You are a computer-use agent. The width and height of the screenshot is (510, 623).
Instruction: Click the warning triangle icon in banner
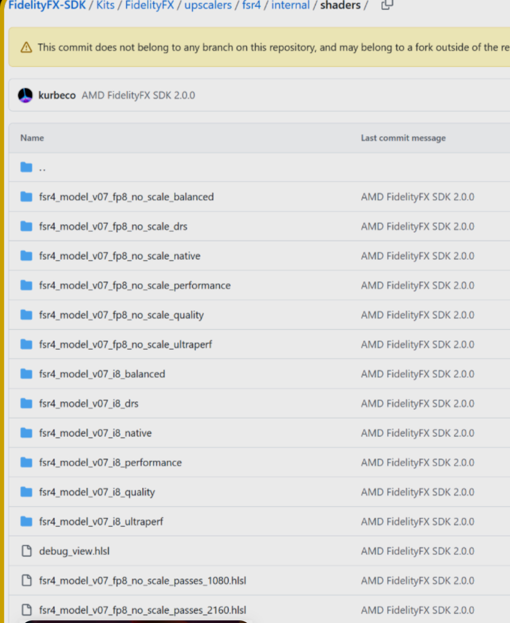pyautogui.click(x=26, y=47)
